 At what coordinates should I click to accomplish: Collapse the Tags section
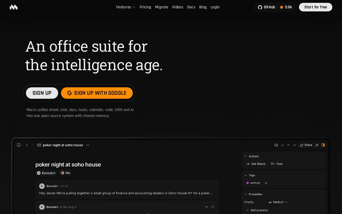[x=250, y=175]
